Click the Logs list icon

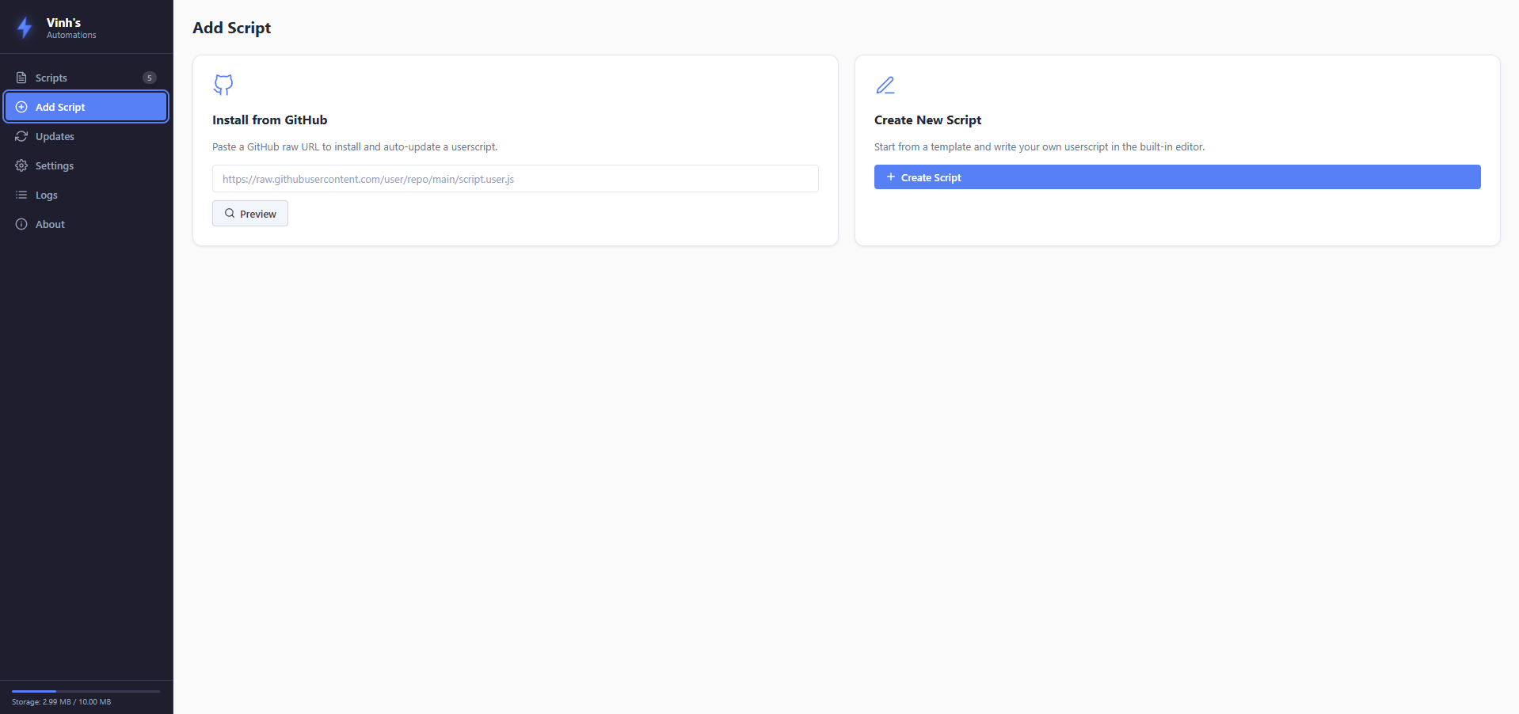click(x=21, y=195)
